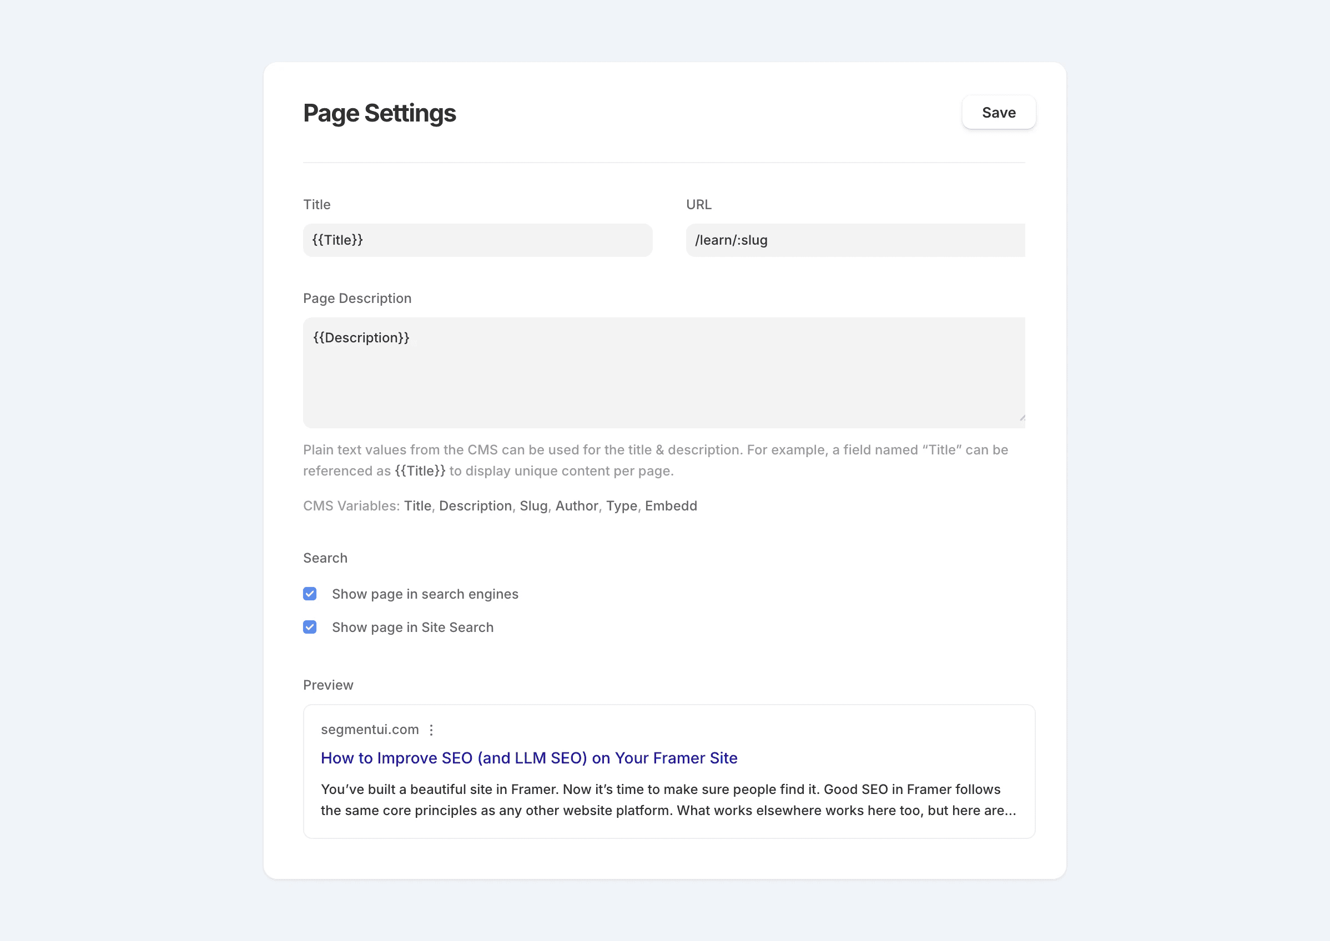Click the Title input field
This screenshot has width=1330, height=941.
pyautogui.click(x=477, y=240)
